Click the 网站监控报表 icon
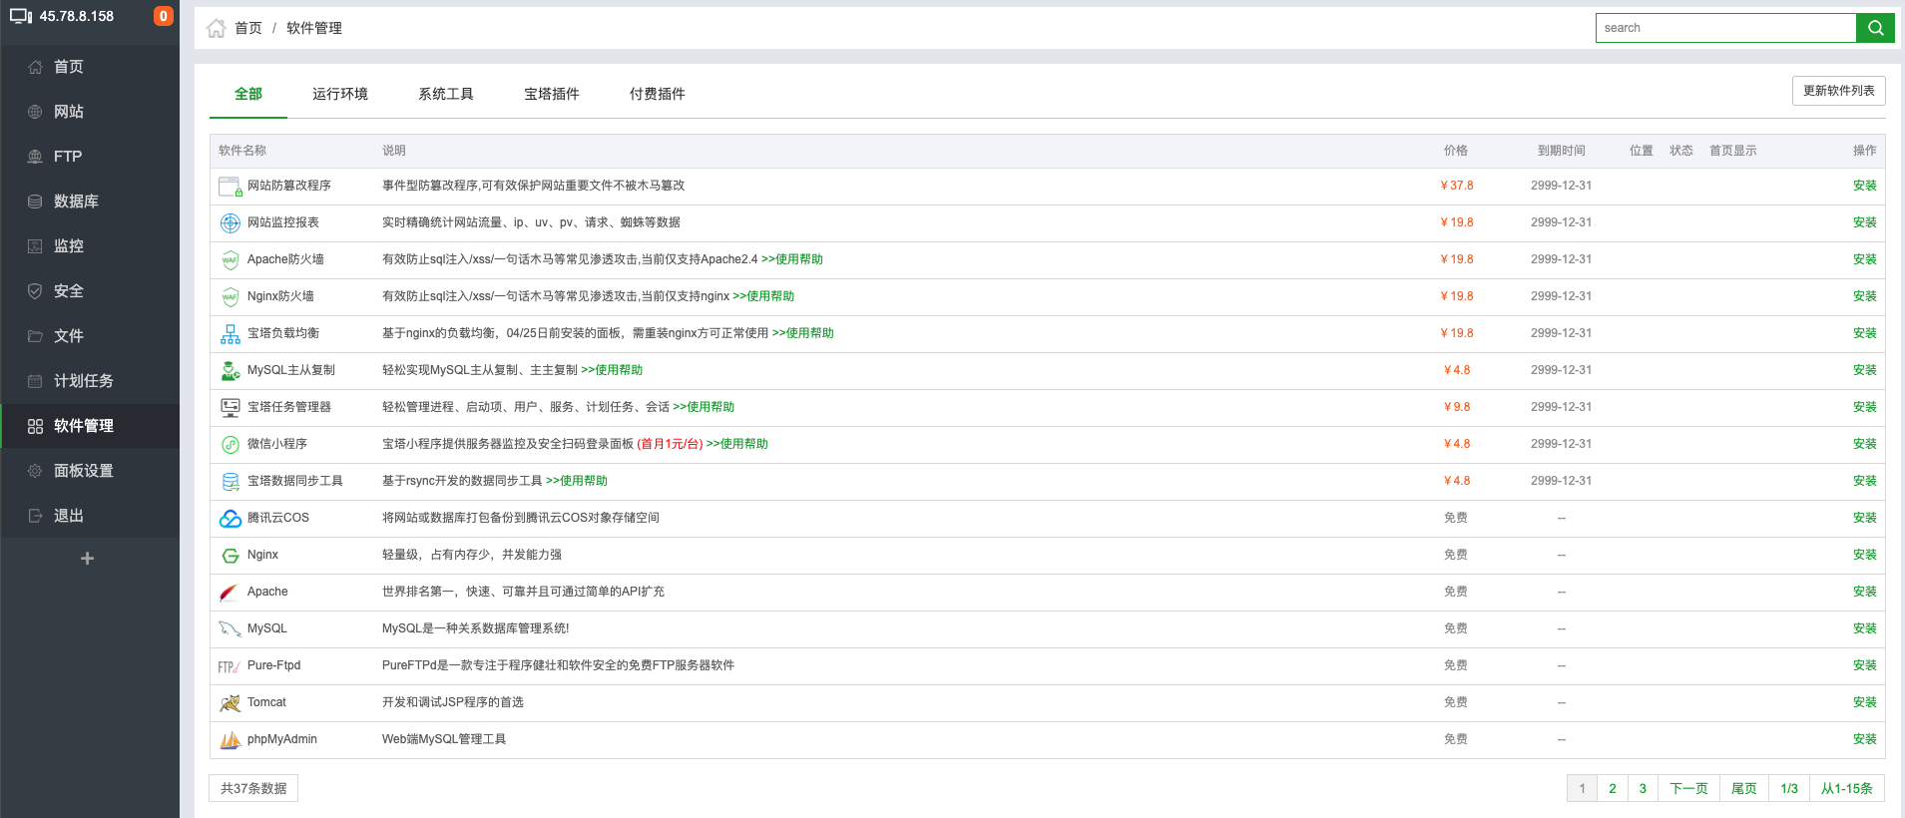The width and height of the screenshot is (1905, 818). (x=231, y=223)
